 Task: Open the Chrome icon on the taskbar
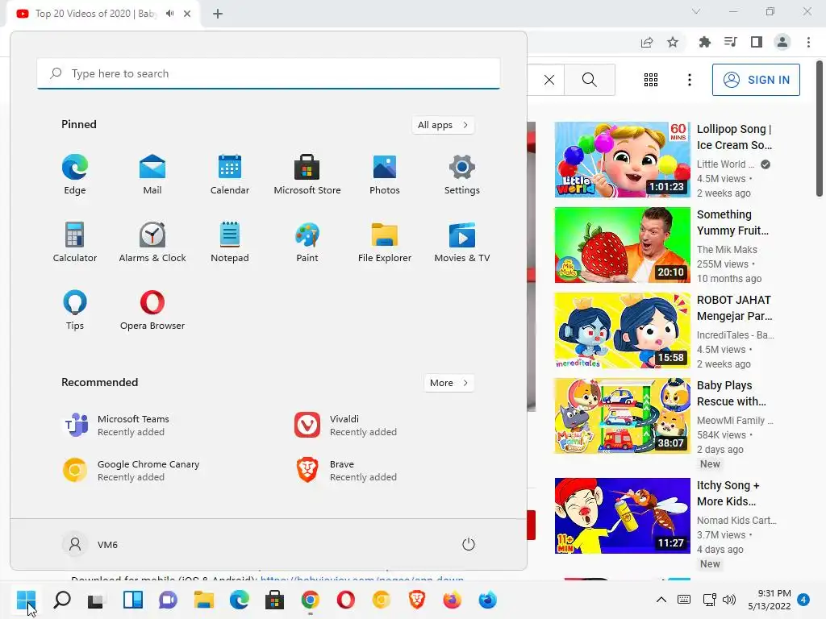pyautogui.click(x=311, y=600)
